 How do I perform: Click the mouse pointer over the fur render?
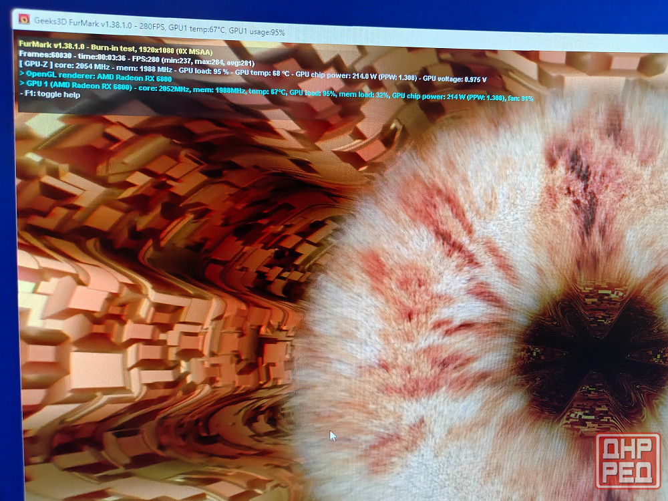pyautogui.click(x=333, y=436)
